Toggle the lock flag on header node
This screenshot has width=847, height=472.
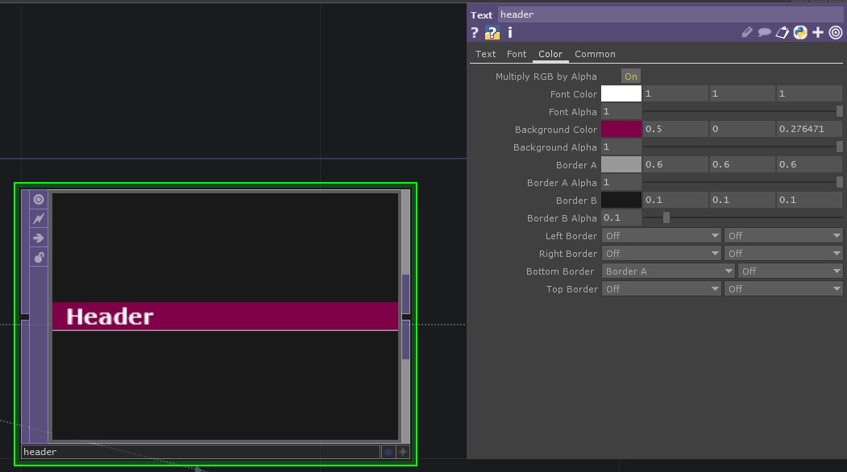point(39,258)
